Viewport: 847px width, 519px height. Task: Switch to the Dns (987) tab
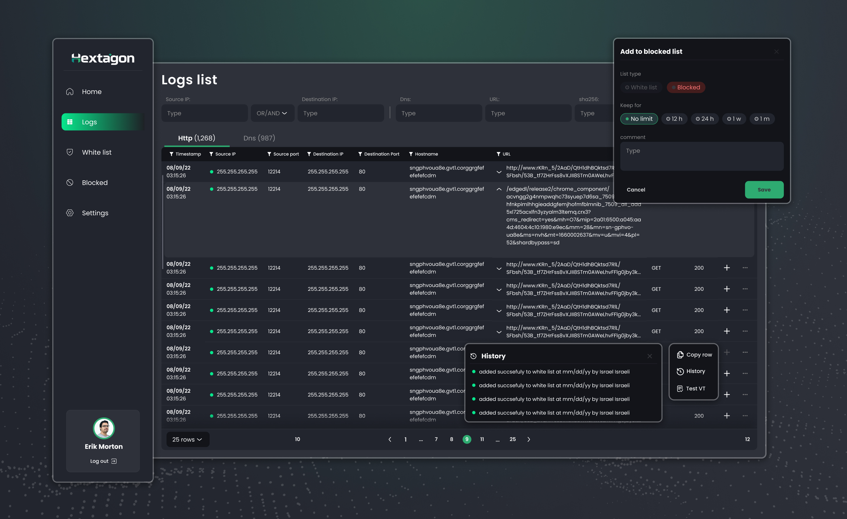pos(259,138)
